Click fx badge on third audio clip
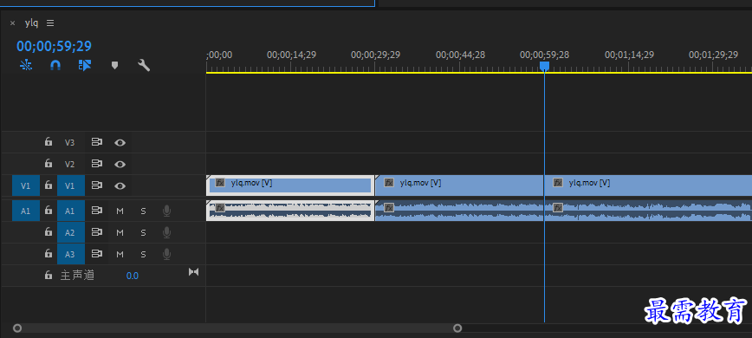 coord(558,208)
